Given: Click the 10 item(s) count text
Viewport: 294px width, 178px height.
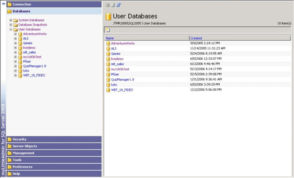Looking at the screenshot, I should click(284, 23).
